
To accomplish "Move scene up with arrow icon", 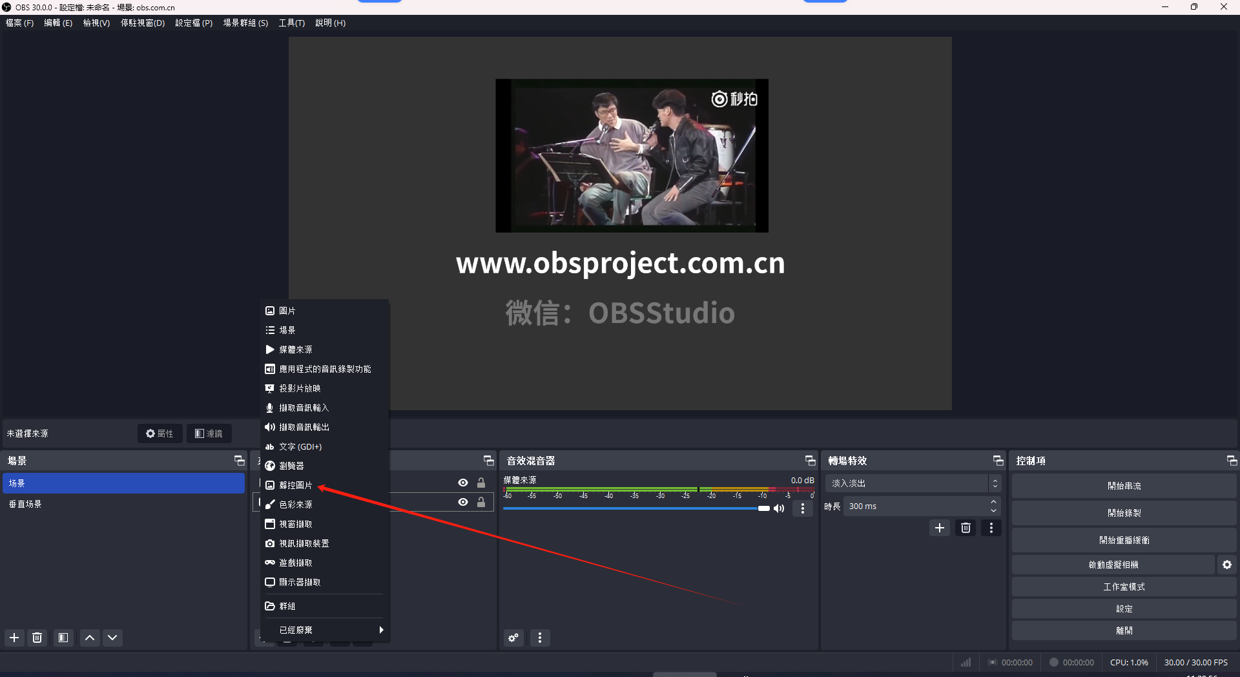I will point(90,638).
